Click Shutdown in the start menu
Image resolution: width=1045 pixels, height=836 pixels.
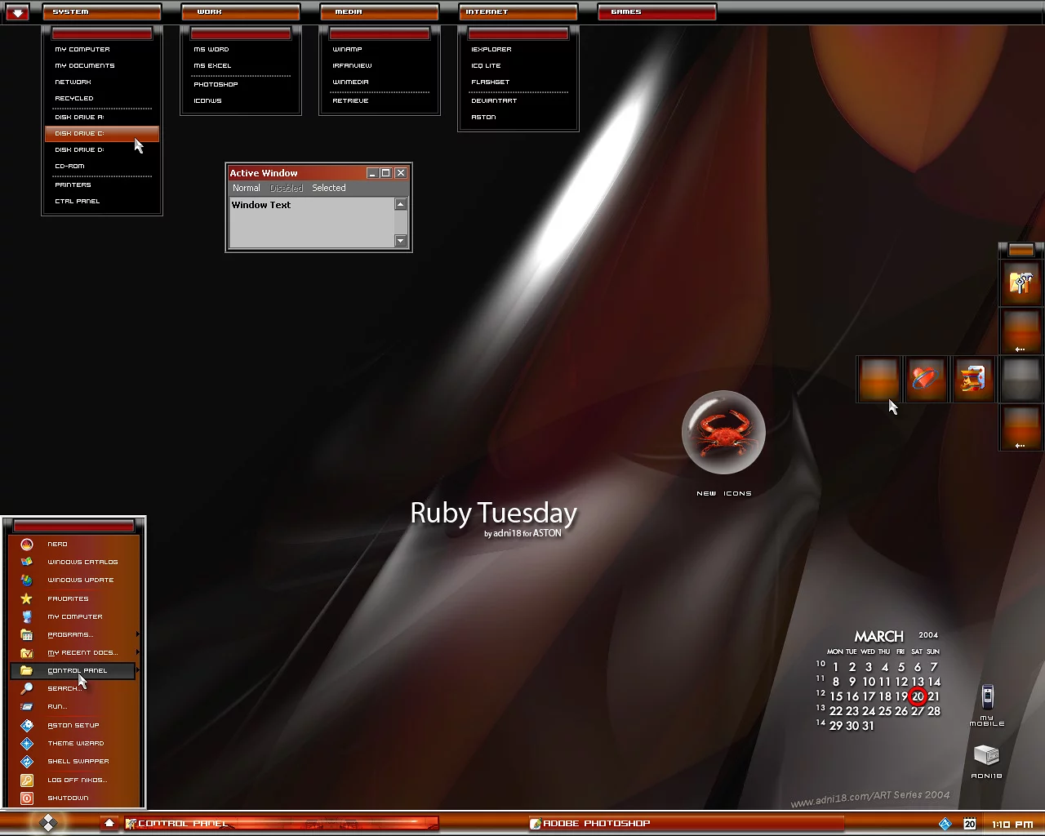click(68, 798)
